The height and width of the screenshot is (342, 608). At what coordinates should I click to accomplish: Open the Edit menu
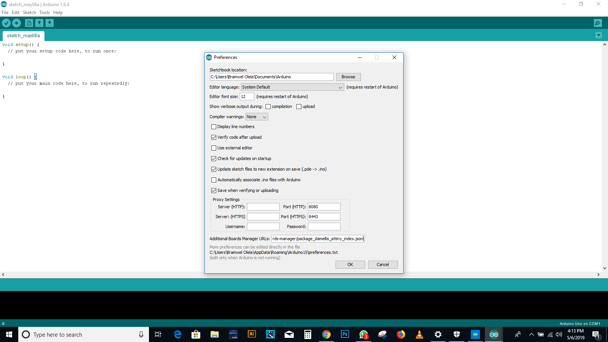pyautogui.click(x=16, y=13)
